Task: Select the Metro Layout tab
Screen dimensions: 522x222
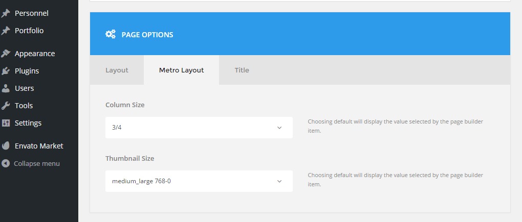Action: [181, 70]
